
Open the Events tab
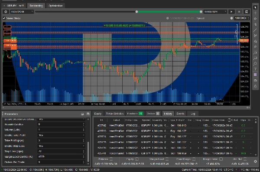point(180,114)
